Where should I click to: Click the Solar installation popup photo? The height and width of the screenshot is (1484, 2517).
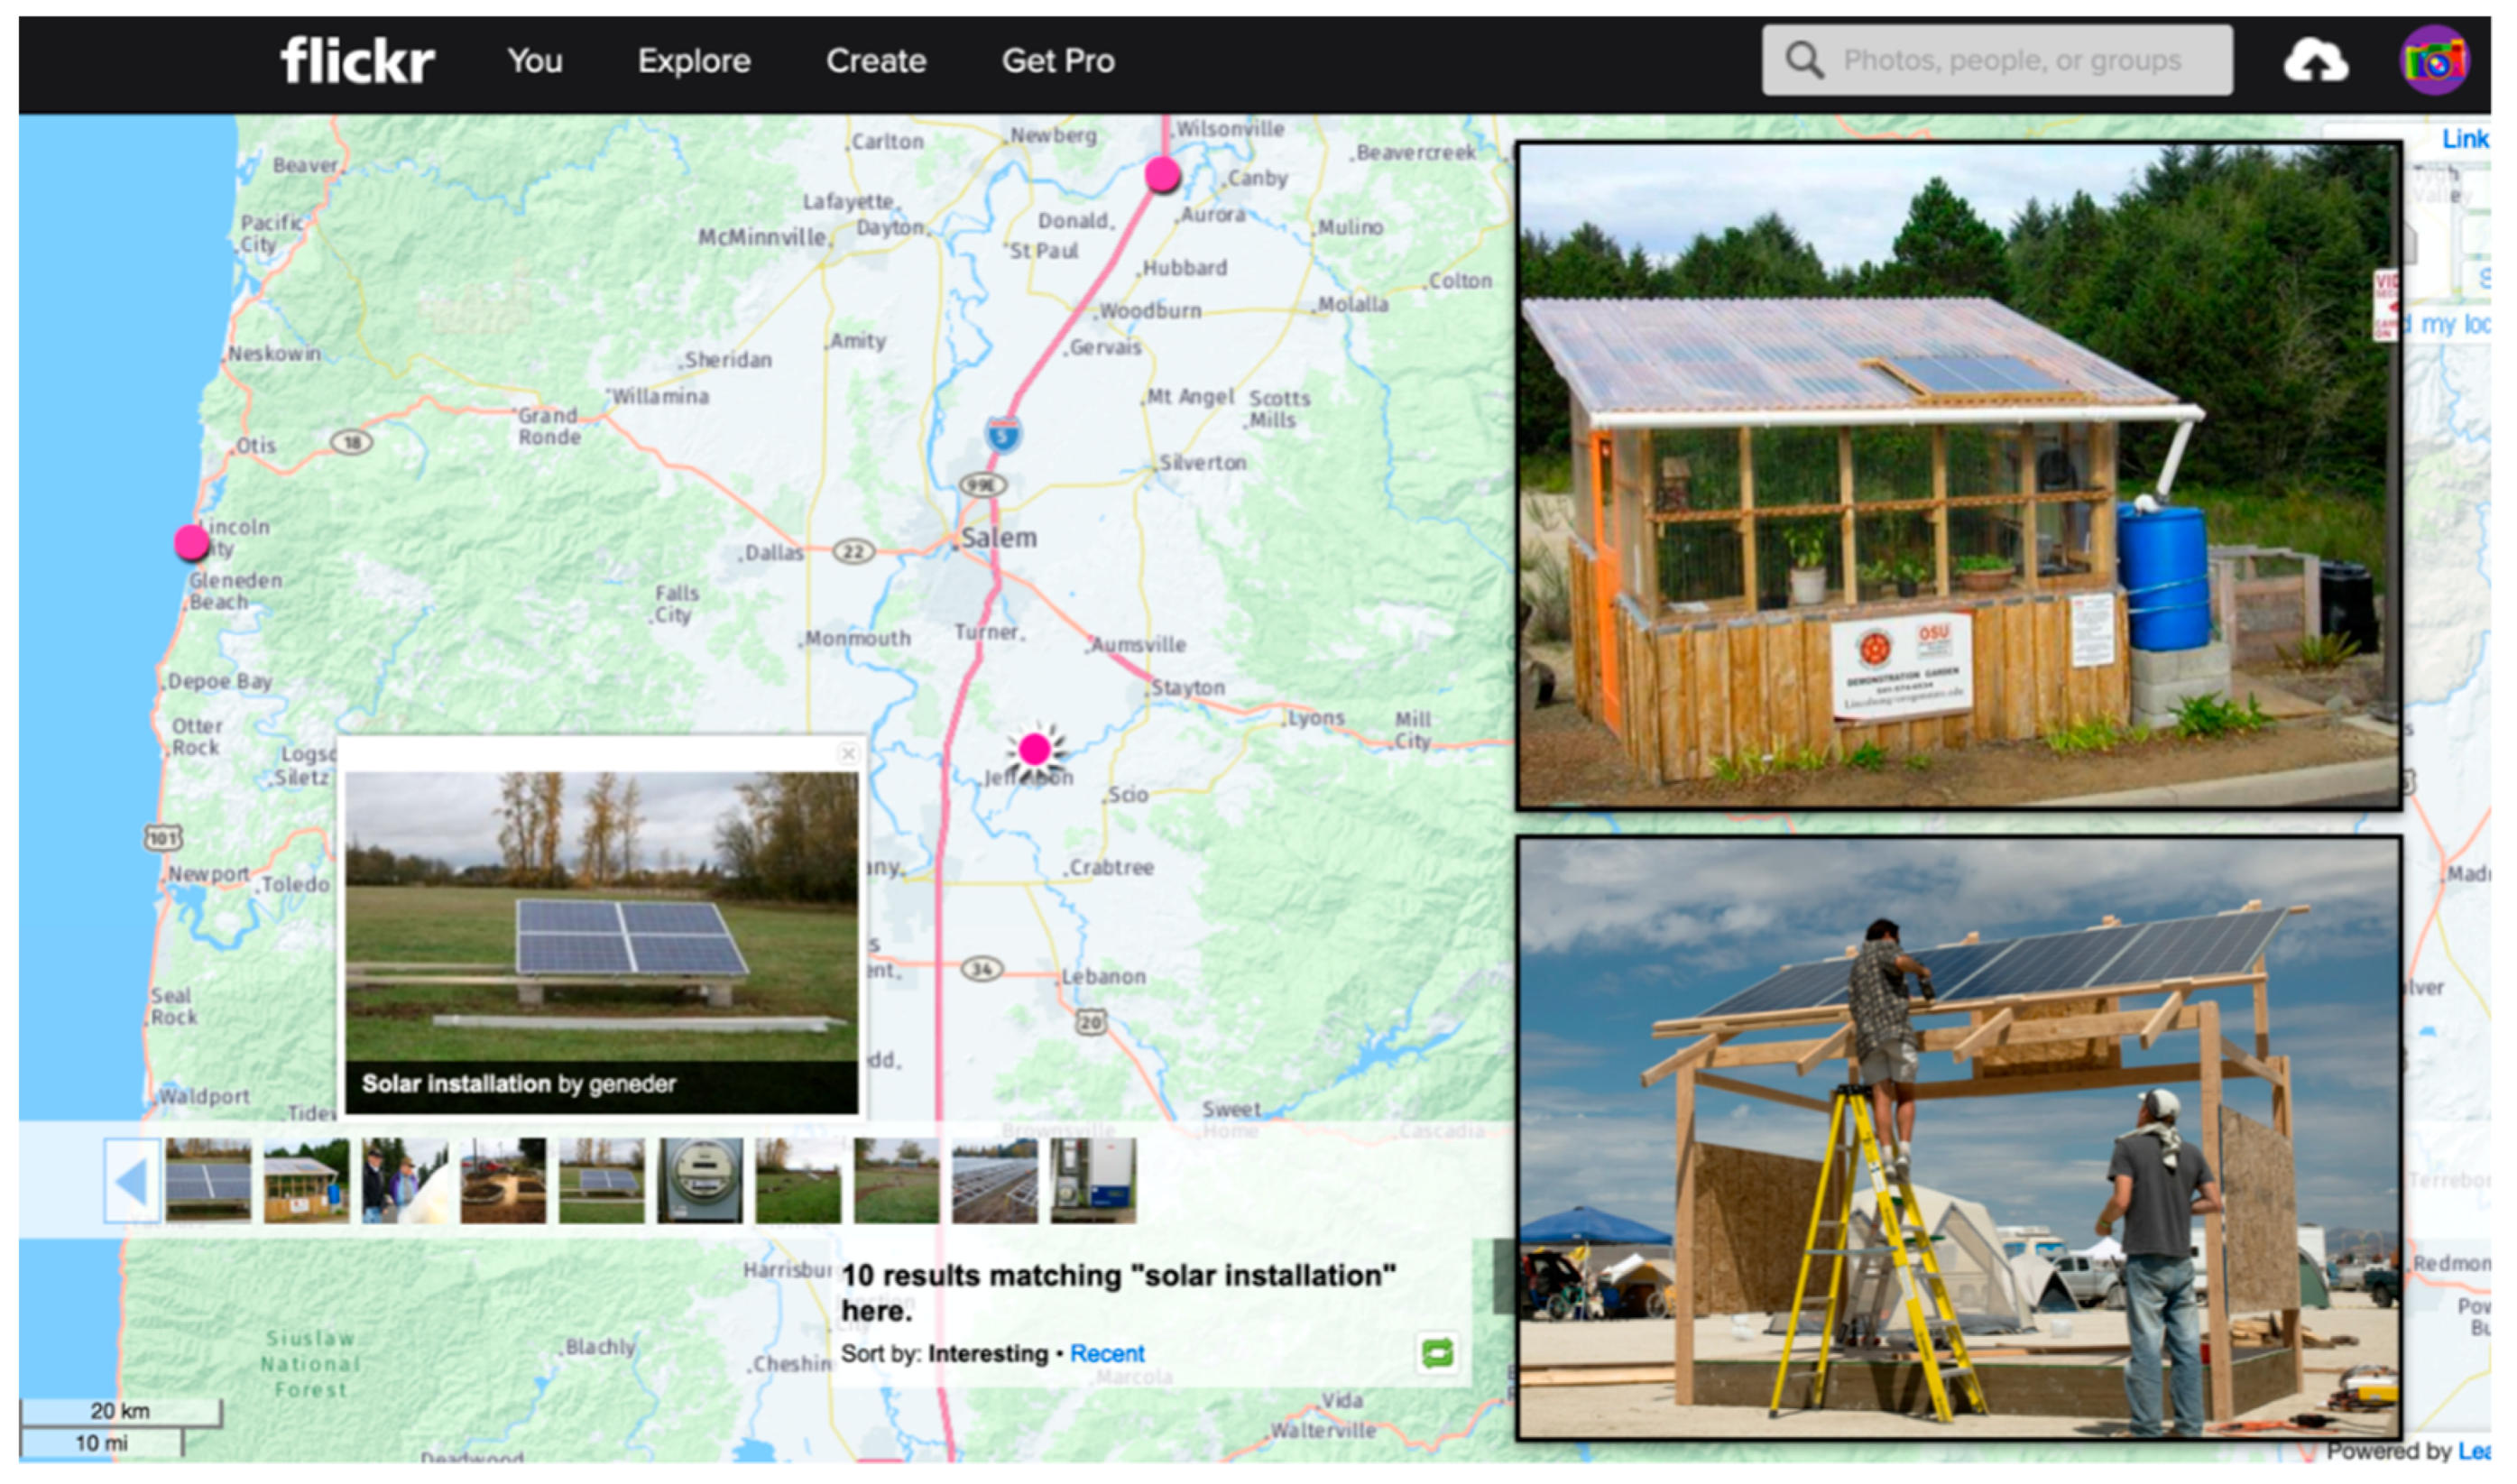(601, 915)
